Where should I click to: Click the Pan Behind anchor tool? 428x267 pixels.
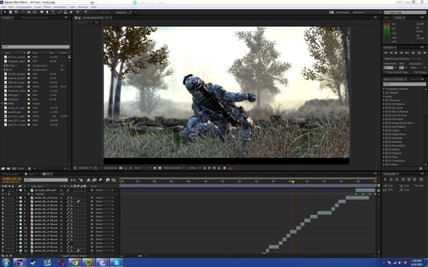click(35, 12)
